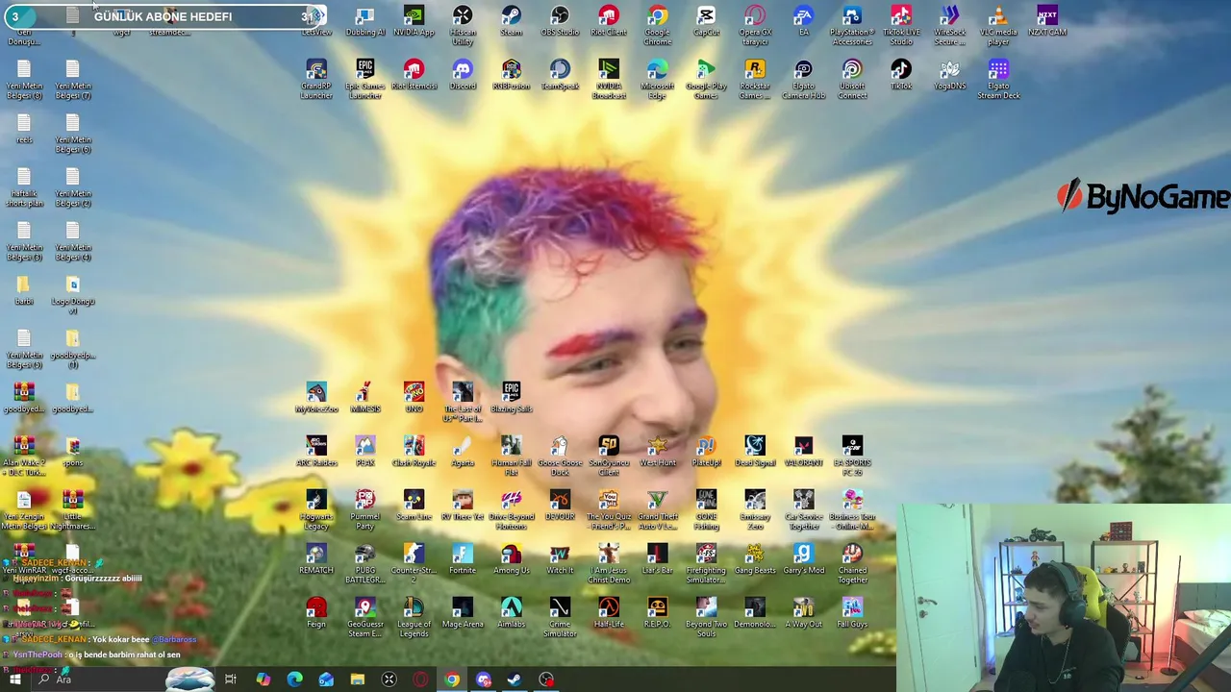The width and height of the screenshot is (1231, 692).
Task: Open the Goose Goose Duck icon
Action: tap(560, 456)
